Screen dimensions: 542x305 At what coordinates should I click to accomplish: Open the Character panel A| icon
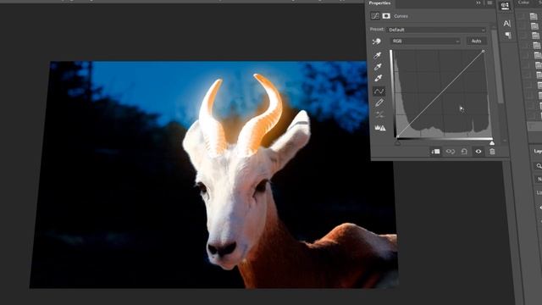(506, 24)
